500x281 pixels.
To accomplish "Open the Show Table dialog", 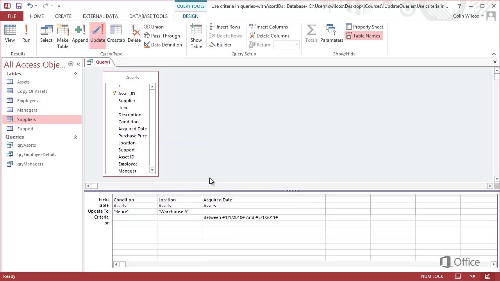I will coord(196,36).
